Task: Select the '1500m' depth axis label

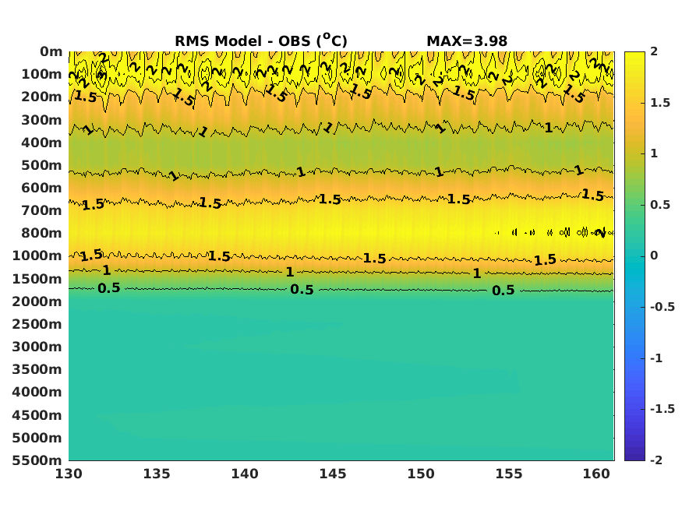Action: coord(37,279)
